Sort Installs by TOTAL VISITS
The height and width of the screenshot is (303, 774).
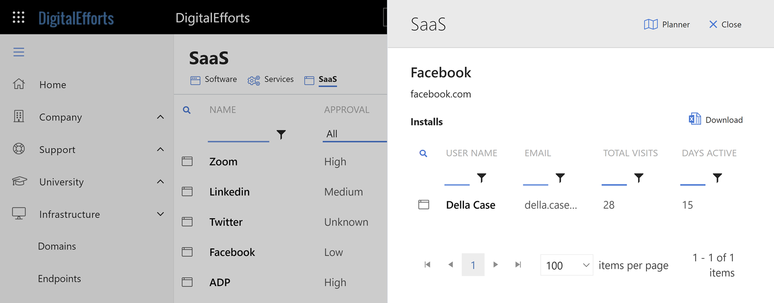click(630, 153)
